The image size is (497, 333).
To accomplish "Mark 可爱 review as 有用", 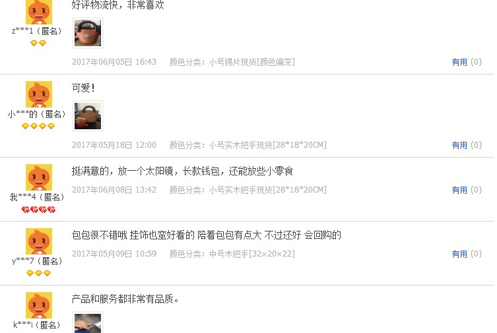I will click(x=467, y=145).
